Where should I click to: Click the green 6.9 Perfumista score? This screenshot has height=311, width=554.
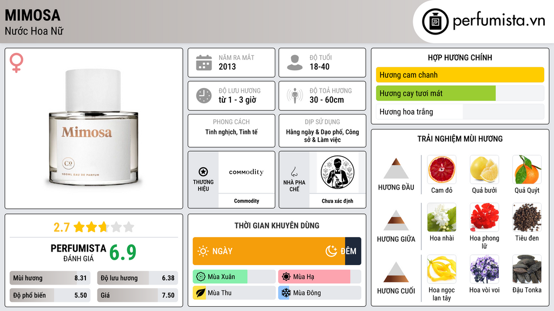tap(123, 253)
